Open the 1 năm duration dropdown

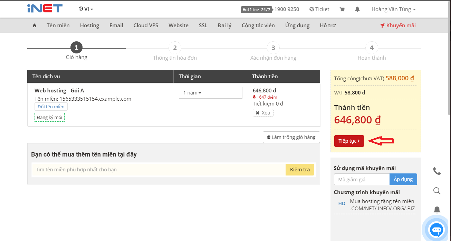tap(210, 93)
